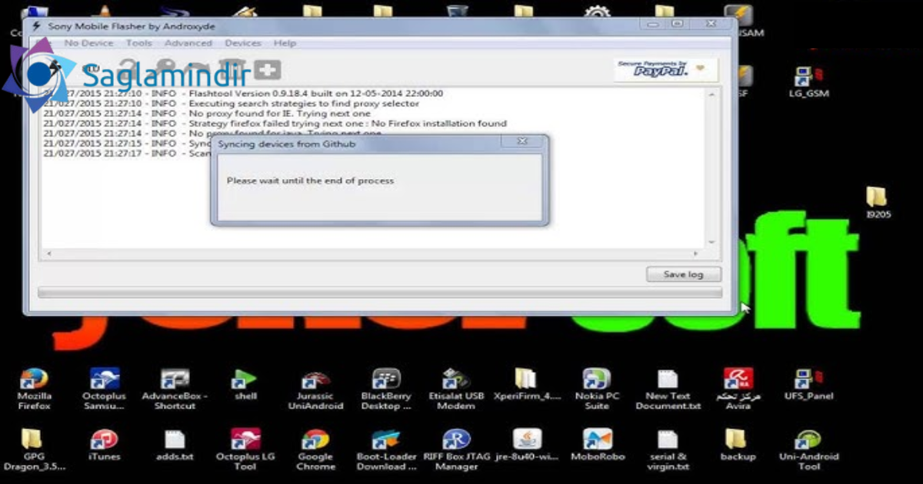This screenshot has height=484, width=923.
Task: Click the 'Executing search strategies' log line
Action: pos(232,103)
